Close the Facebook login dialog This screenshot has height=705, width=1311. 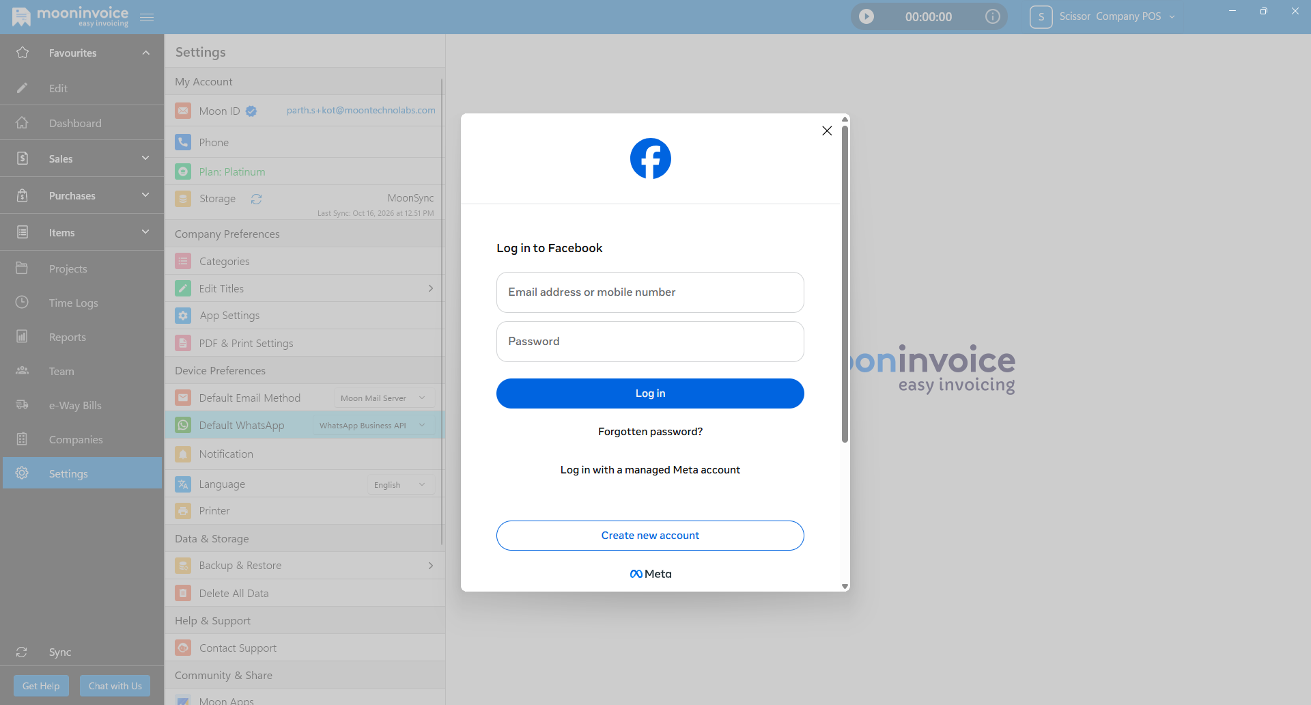pos(827,130)
